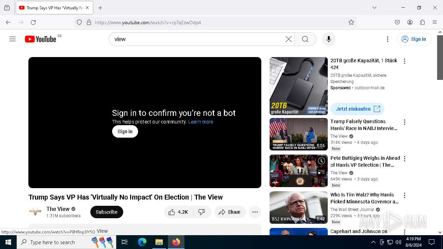443x249 pixels.
Task: Play Trump Falsely Questions Harris' Race thumbnail
Action: click(299, 134)
